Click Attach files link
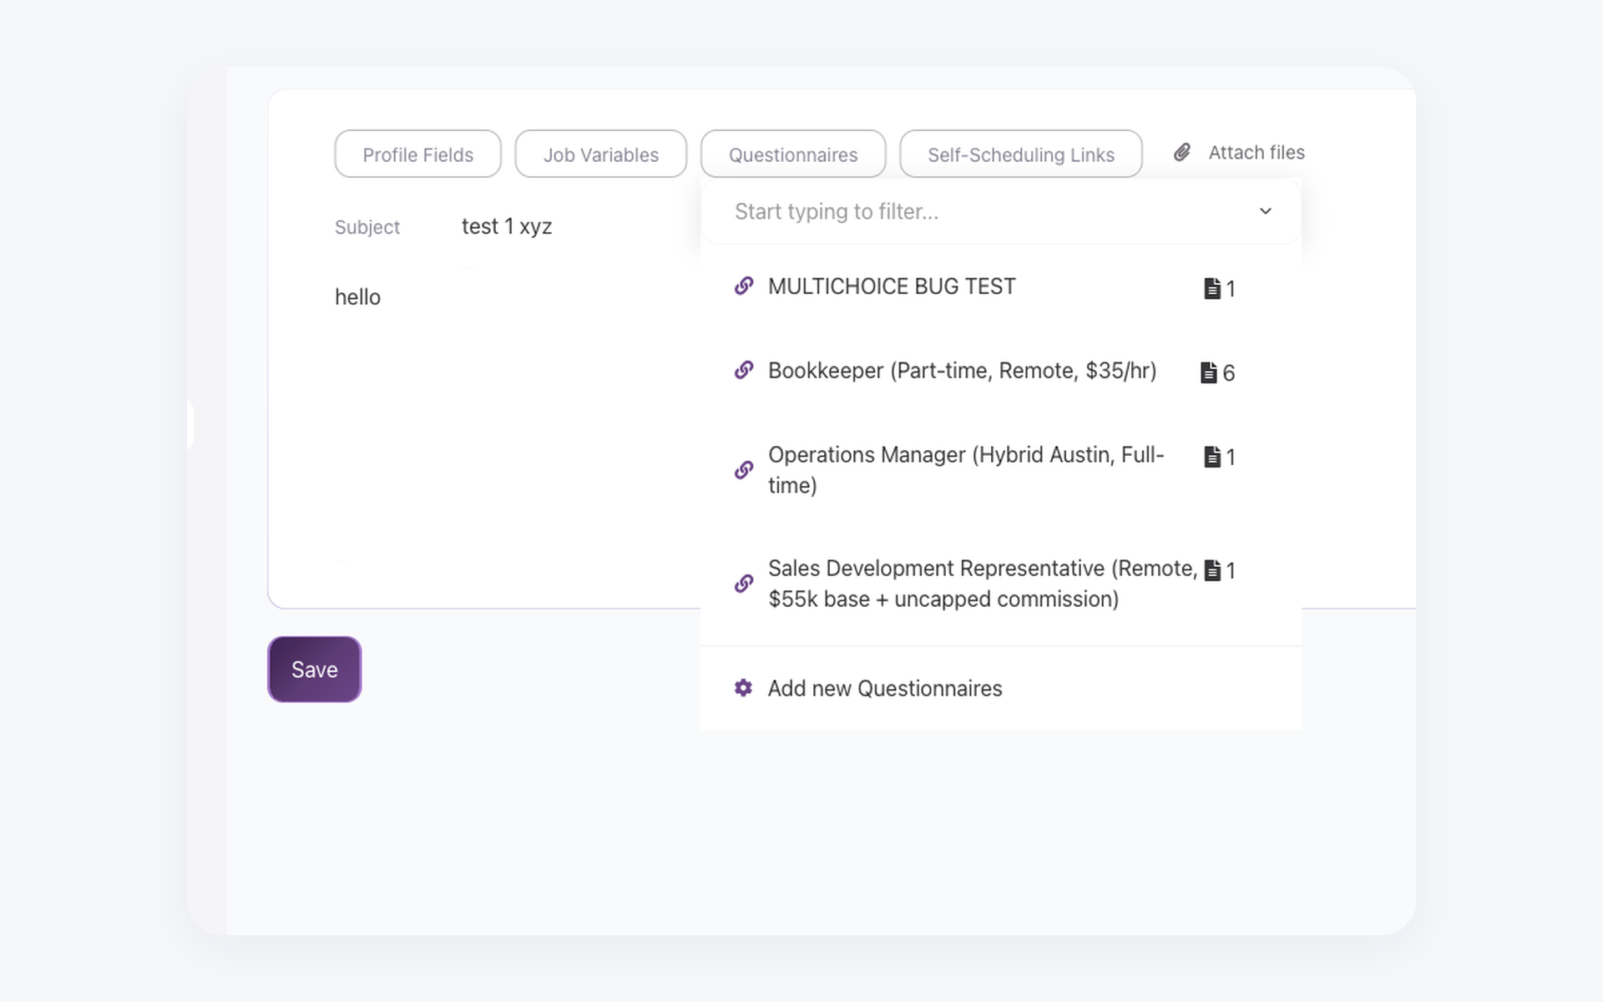The image size is (1603, 1002). point(1257,153)
